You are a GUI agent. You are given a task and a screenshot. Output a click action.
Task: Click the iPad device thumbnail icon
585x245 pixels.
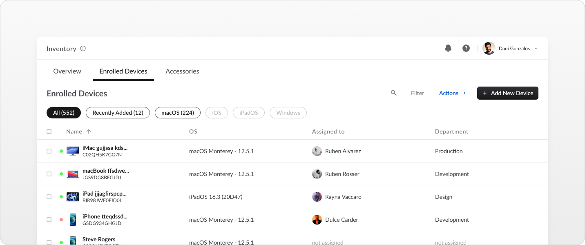click(73, 197)
